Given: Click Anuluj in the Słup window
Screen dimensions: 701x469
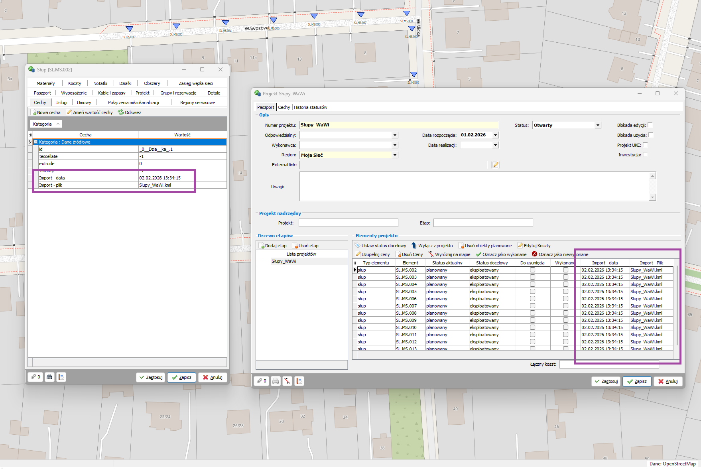Looking at the screenshot, I should [213, 377].
